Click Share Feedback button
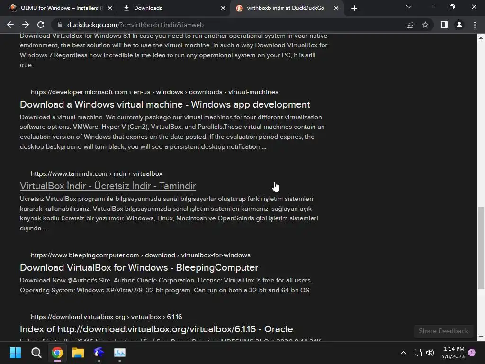 coord(443,331)
